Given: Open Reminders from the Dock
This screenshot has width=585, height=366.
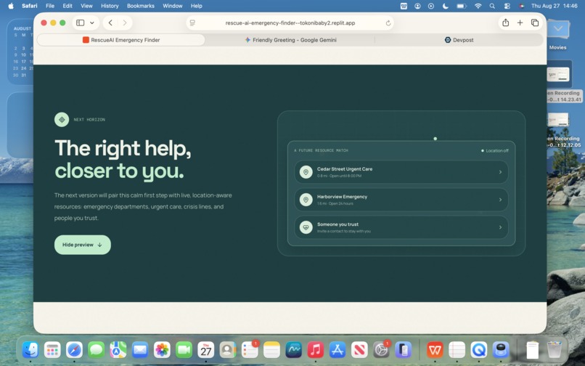Looking at the screenshot, I should tap(250, 350).
